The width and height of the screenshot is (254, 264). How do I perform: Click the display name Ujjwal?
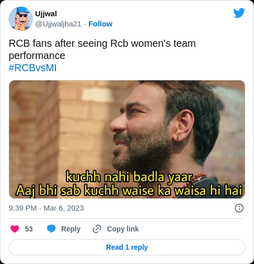click(46, 14)
